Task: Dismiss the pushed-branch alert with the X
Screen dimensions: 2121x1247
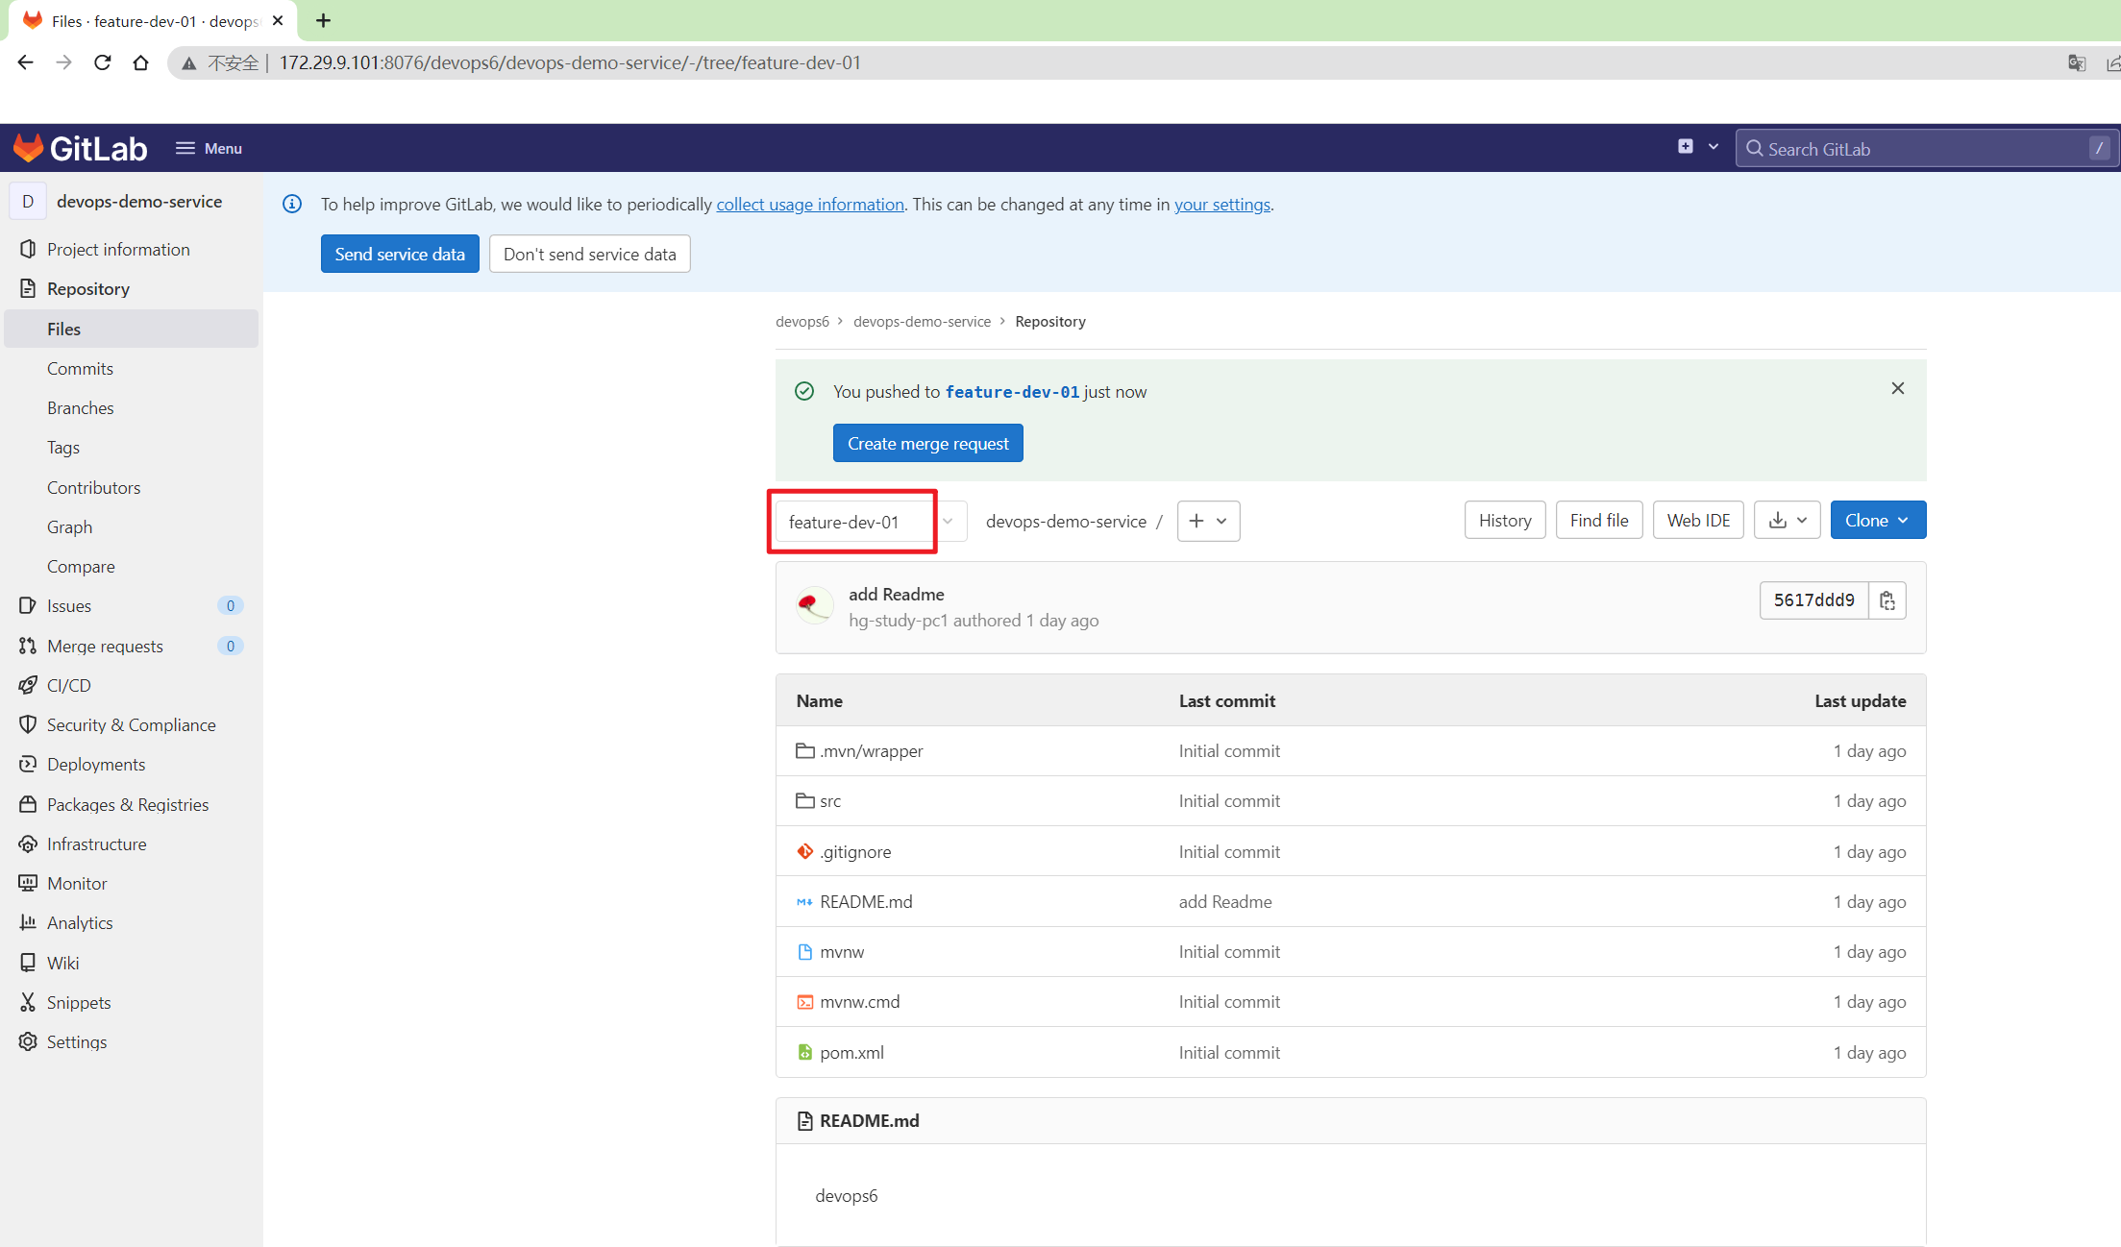Action: pyautogui.click(x=1897, y=388)
